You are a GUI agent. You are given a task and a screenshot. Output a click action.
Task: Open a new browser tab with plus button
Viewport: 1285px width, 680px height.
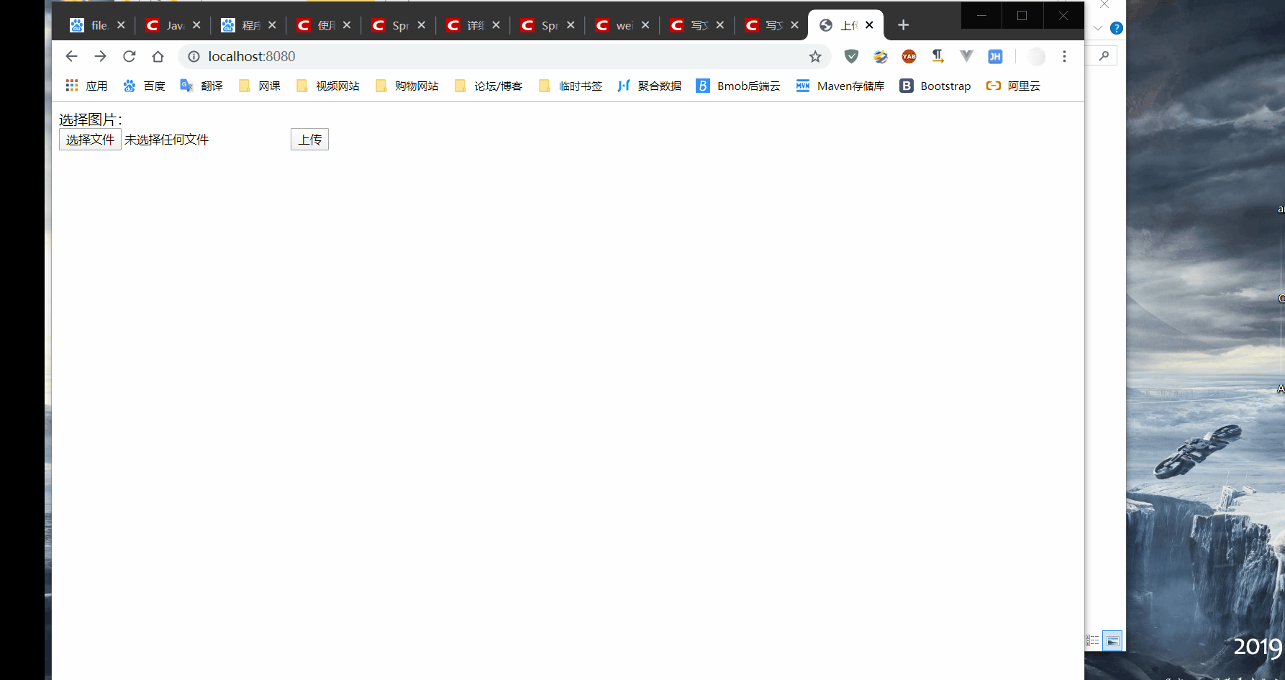(x=903, y=24)
